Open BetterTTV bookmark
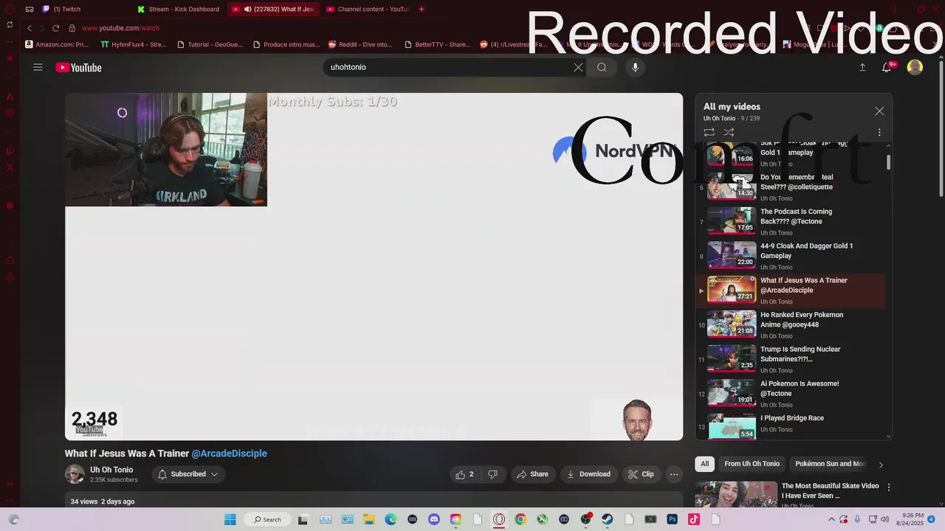Viewport: 945px width, 531px height. [x=437, y=44]
